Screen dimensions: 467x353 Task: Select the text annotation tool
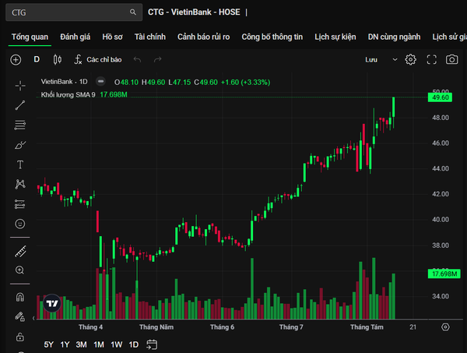pyautogui.click(x=20, y=164)
